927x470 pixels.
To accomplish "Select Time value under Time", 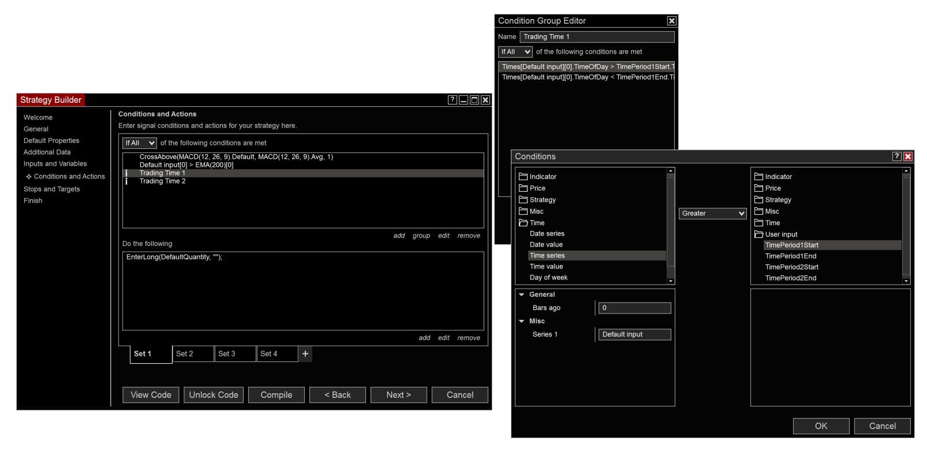I will pos(546,267).
